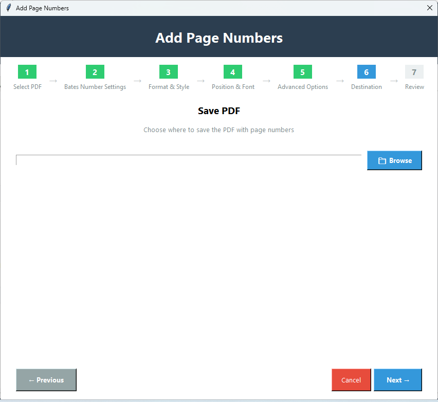
Task: Click the blue step 6 Destination badge
Action: [x=366, y=72]
